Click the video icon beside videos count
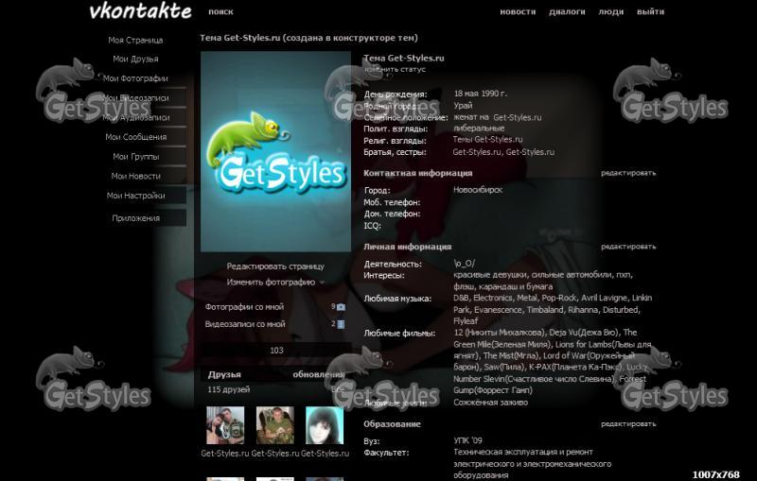757x481 pixels. coord(342,324)
